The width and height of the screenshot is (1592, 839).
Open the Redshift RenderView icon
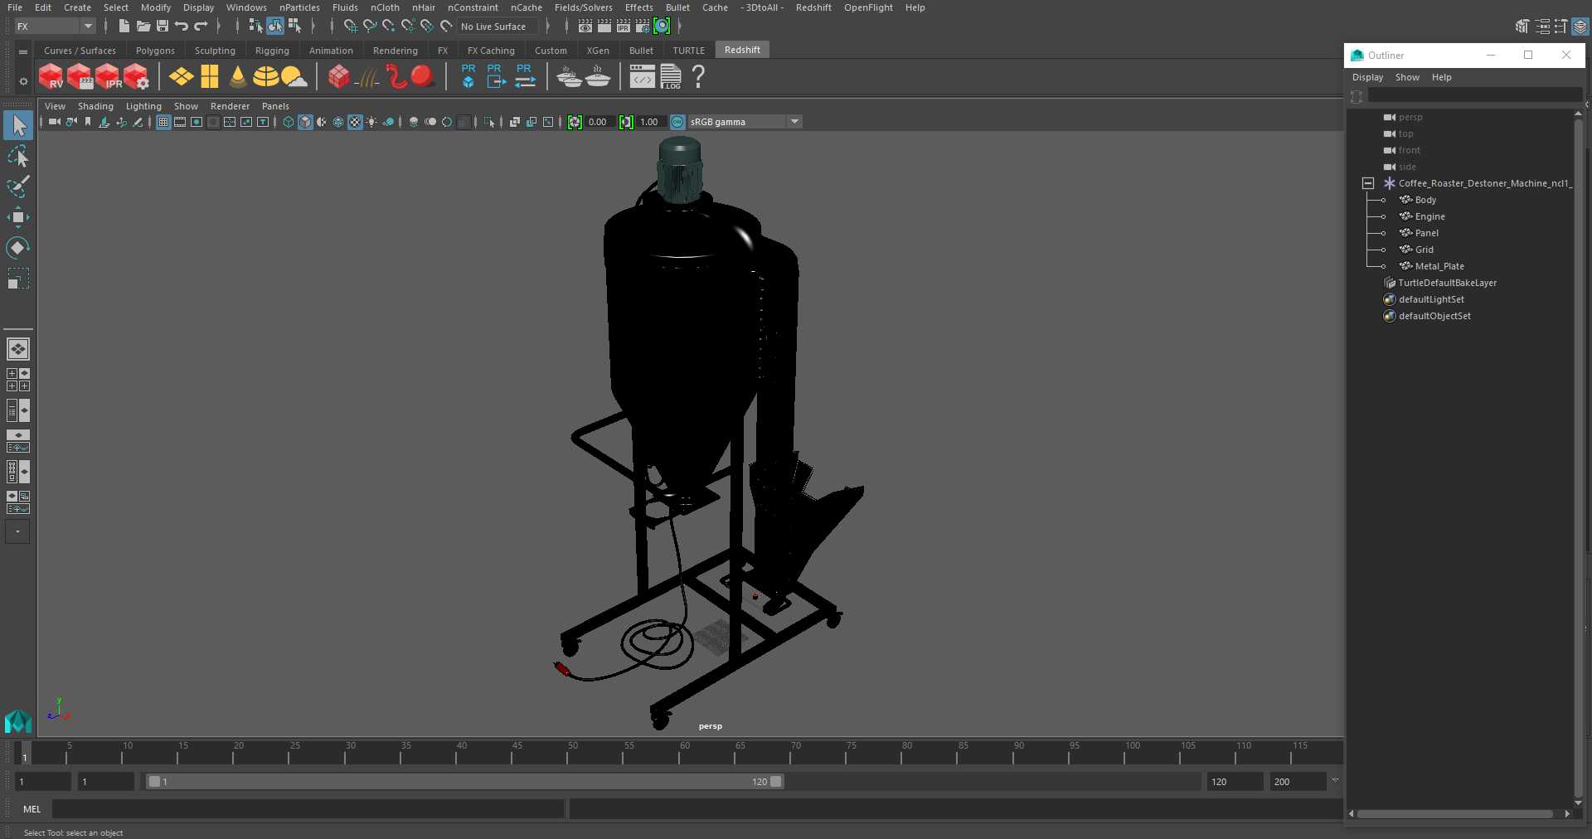(51, 76)
